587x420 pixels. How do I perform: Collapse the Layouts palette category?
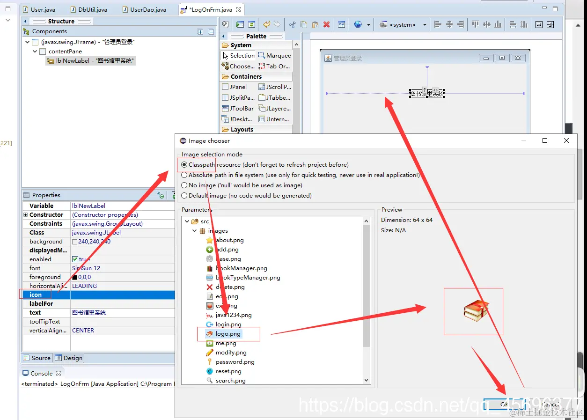[257, 129]
